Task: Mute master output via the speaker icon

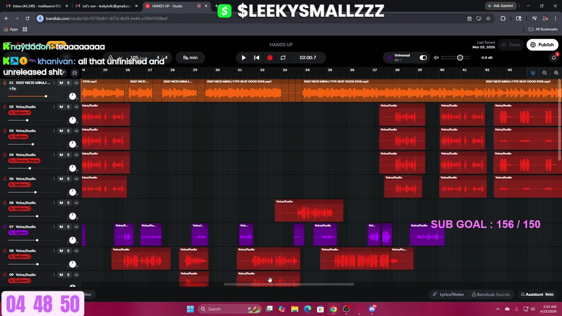Action: click(436, 57)
